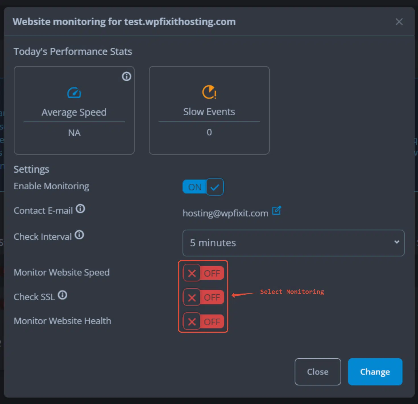The width and height of the screenshot is (418, 404).
Task: Enable the Monitor Website Speed toggle
Action: pyautogui.click(x=204, y=273)
